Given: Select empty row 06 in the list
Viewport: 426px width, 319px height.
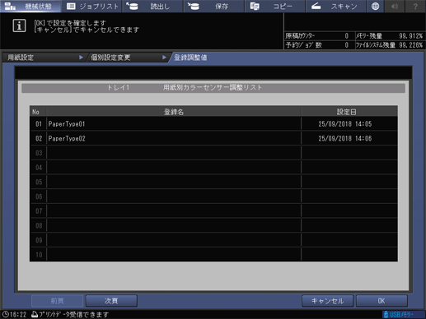Looking at the screenshot, I should tap(213, 196).
